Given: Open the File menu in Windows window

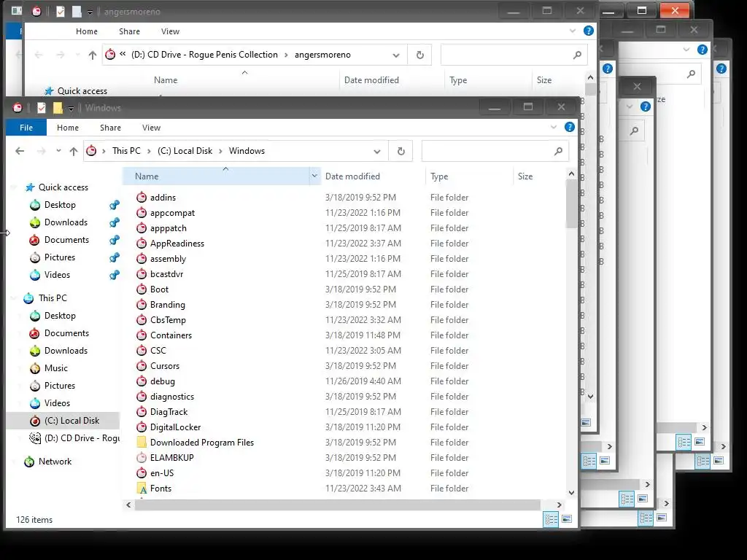Looking at the screenshot, I should coord(26,128).
